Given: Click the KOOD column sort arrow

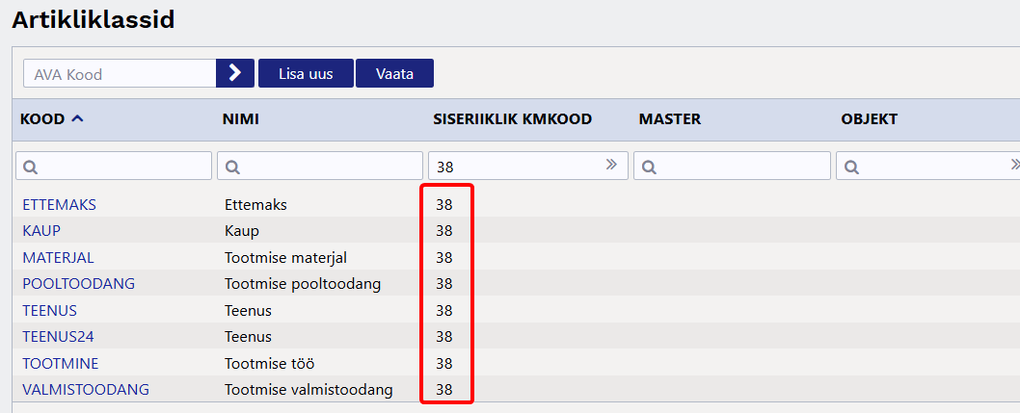Looking at the screenshot, I should click(77, 119).
